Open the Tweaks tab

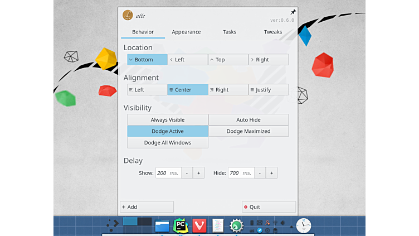(273, 32)
